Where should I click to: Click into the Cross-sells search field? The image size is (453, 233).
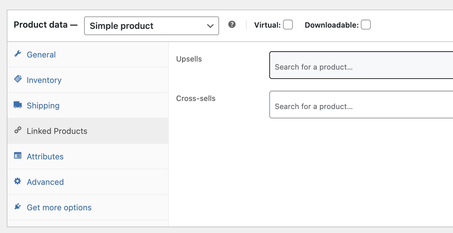[x=360, y=106]
